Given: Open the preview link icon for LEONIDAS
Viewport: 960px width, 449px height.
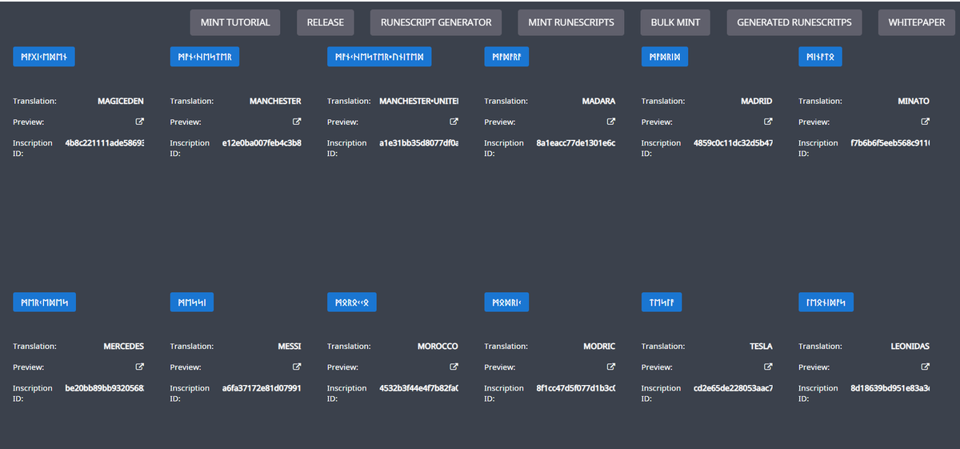Looking at the screenshot, I should tap(926, 367).
